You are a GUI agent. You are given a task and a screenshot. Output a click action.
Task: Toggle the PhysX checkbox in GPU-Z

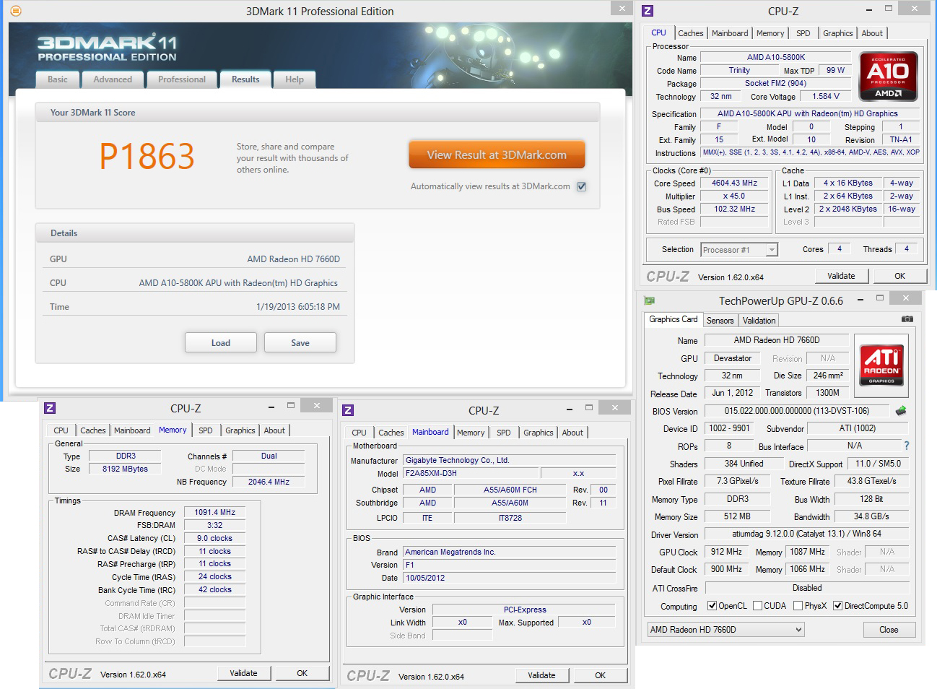[798, 606]
